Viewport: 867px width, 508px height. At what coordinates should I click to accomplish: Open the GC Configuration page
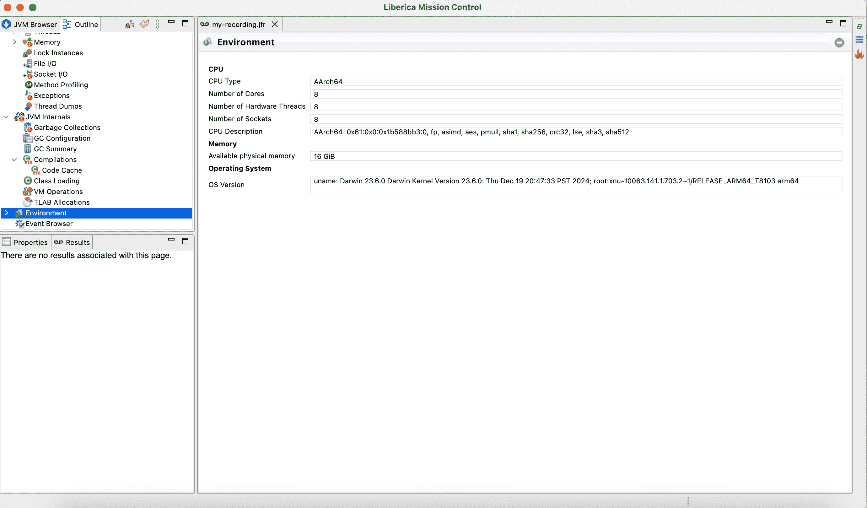62,138
